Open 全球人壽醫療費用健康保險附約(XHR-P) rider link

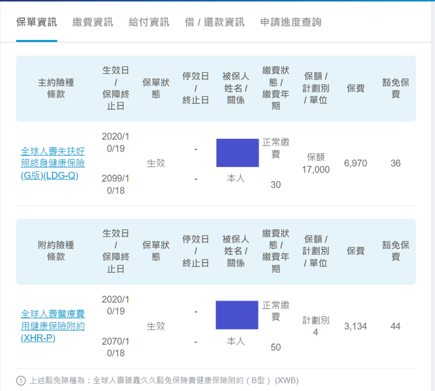tap(53, 326)
